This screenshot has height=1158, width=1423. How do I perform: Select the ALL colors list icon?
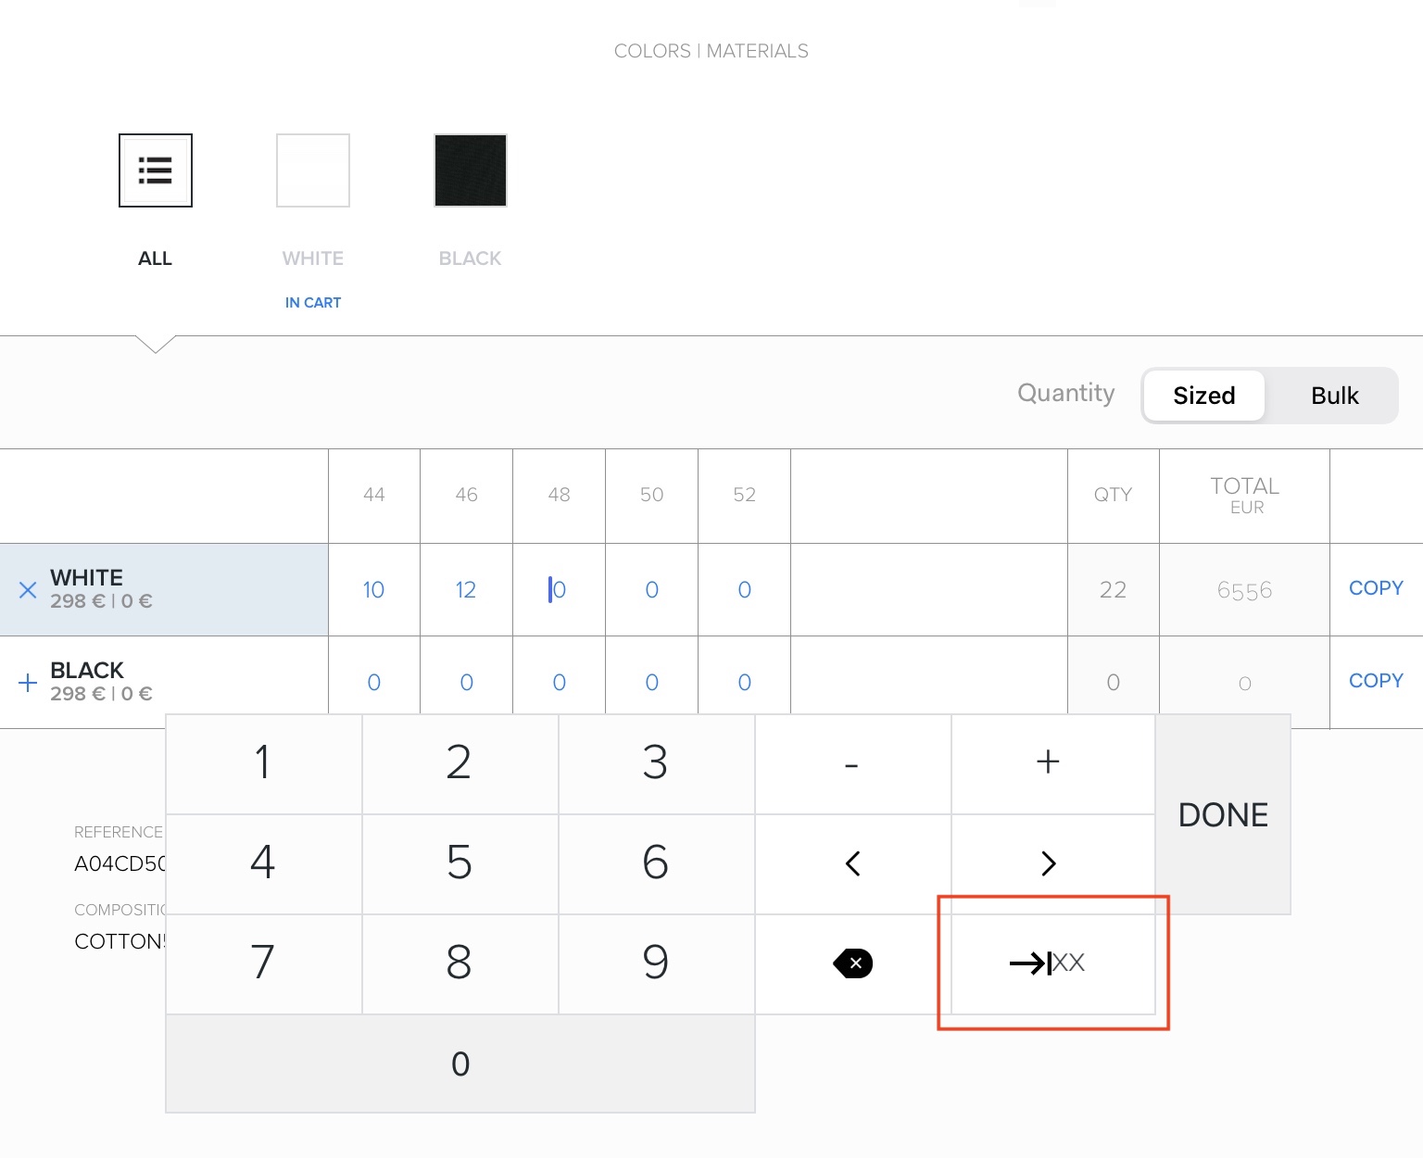click(156, 170)
